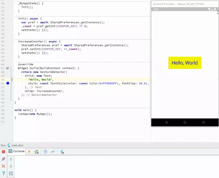Click COUNTER_KEY in the setInt call
This screenshot has width=219, height=178.
click(x=51, y=49)
